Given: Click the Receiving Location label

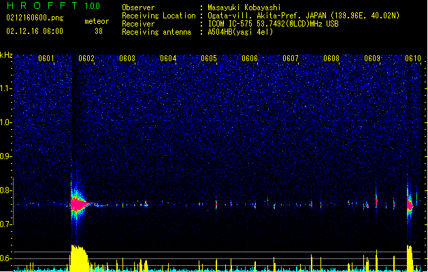Looking at the screenshot, I should [x=159, y=16].
